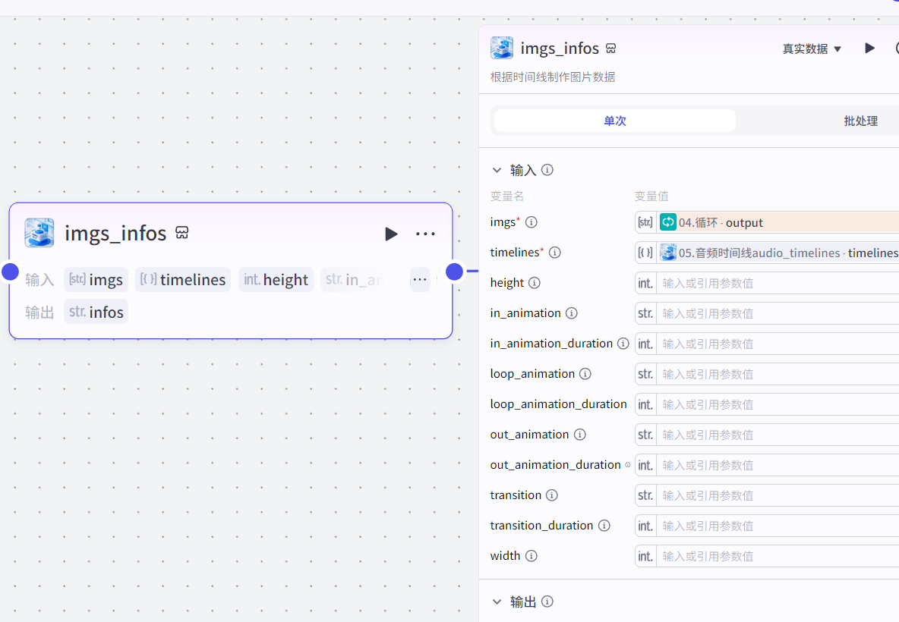Screen dimensions: 899x622
Task: Show info tooltip for transition parameter
Action: (551, 495)
